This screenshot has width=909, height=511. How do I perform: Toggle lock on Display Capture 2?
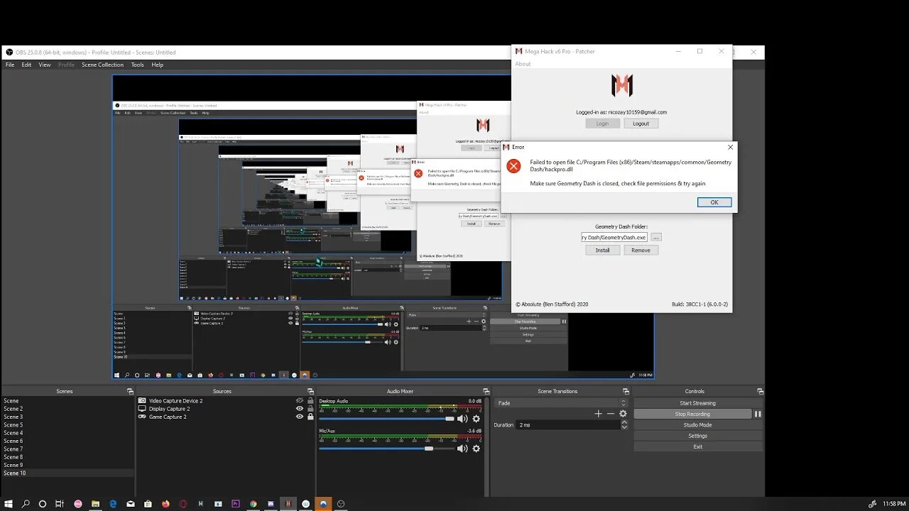pyautogui.click(x=310, y=409)
